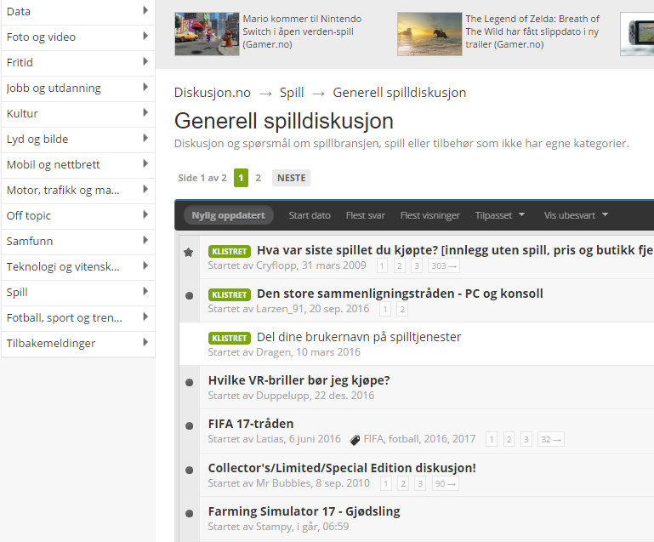Open Off topic category
The image size is (654, 542).
[x=78, y=216]
